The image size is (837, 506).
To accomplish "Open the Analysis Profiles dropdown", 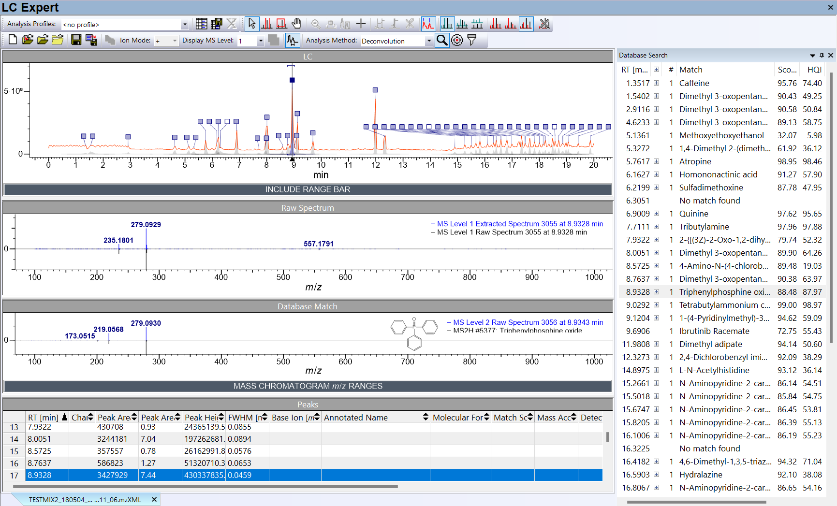I will (185, 25).
